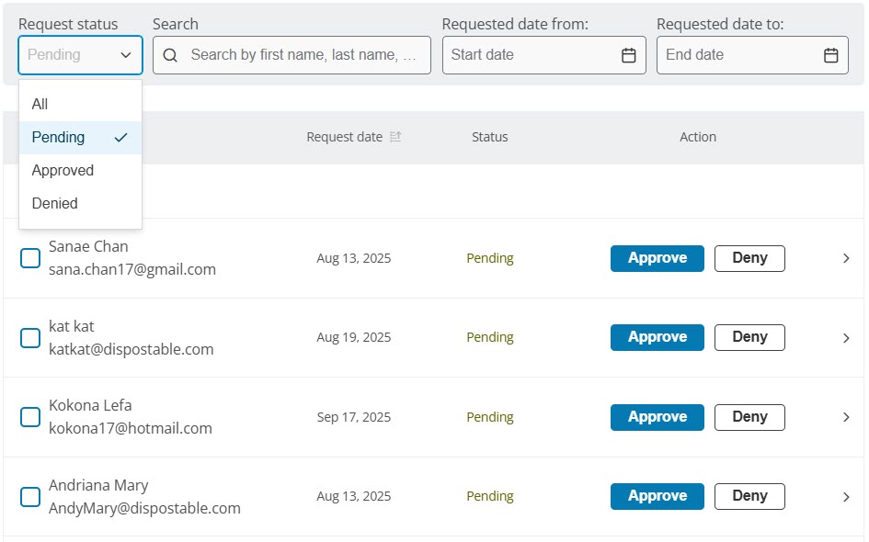Image resolution: width=869 pixels, height=542 pixels.
Task: Click the Status column header
Action: tap(489, 137)
